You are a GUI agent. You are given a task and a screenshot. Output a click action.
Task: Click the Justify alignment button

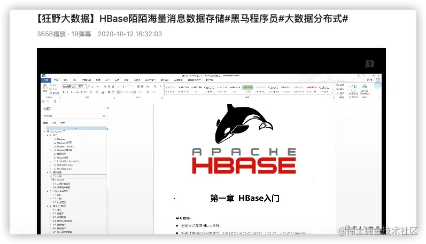click(x=130, y=92)
